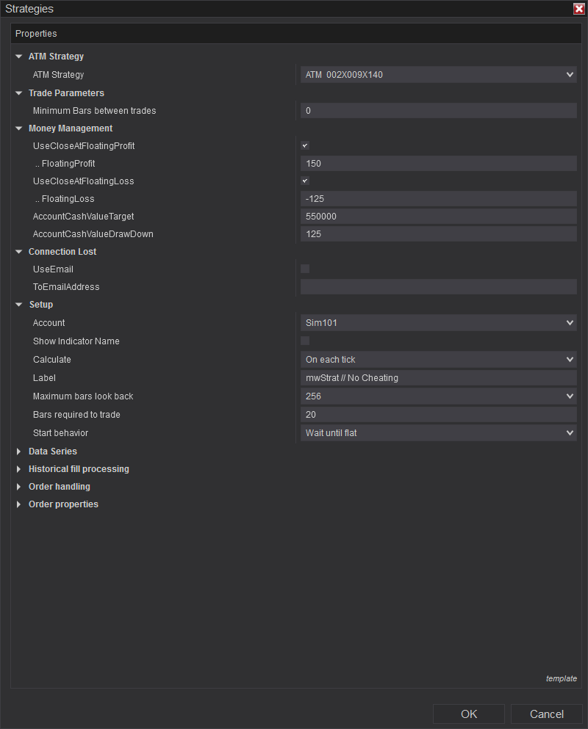Viewport: 588px width, 729px height.
Task: Collapse the Trade Parameters section
Action: click(x=18, y=93)
